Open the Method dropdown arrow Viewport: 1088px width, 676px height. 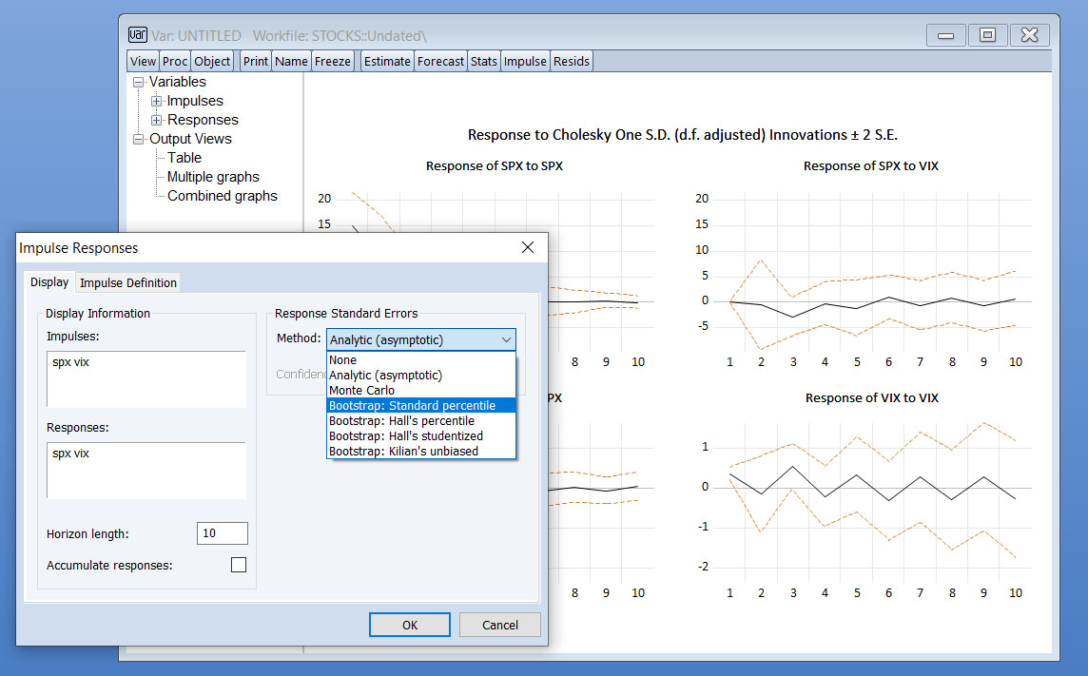pos(505,339)
